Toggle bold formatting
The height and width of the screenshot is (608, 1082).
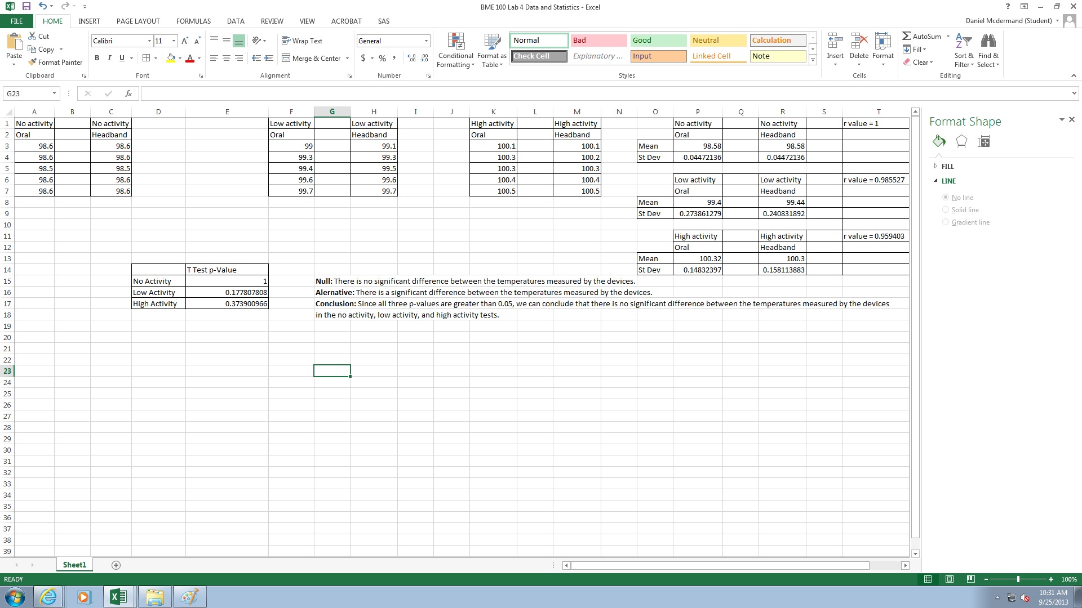tap(97, 58)
